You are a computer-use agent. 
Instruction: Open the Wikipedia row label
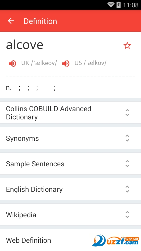point(21,215)
